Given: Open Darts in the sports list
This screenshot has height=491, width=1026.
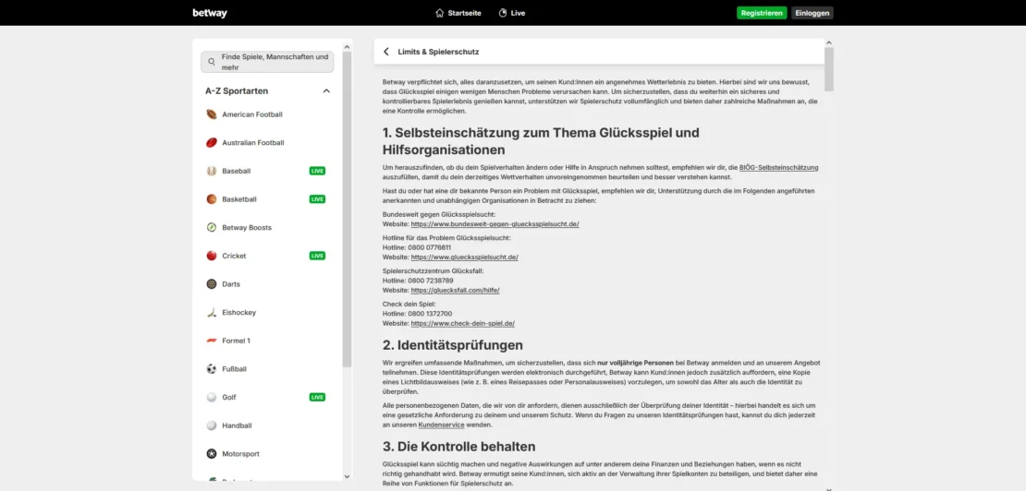Looking at the screenshot, I should (x=231, y=284).
